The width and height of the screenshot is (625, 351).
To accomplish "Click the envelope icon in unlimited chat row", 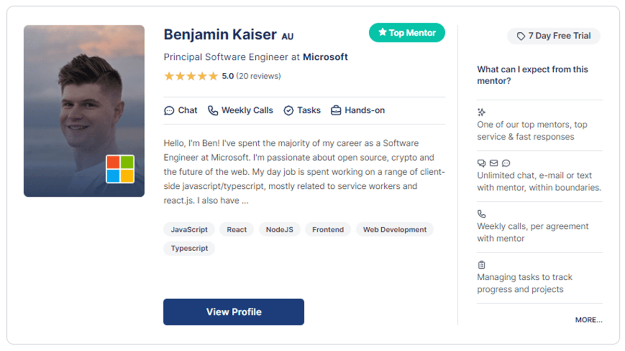I will coord(494,163).
